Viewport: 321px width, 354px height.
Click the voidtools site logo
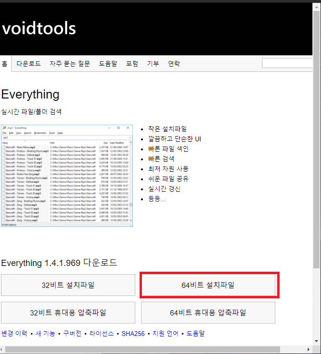click(x=39, y=29)
